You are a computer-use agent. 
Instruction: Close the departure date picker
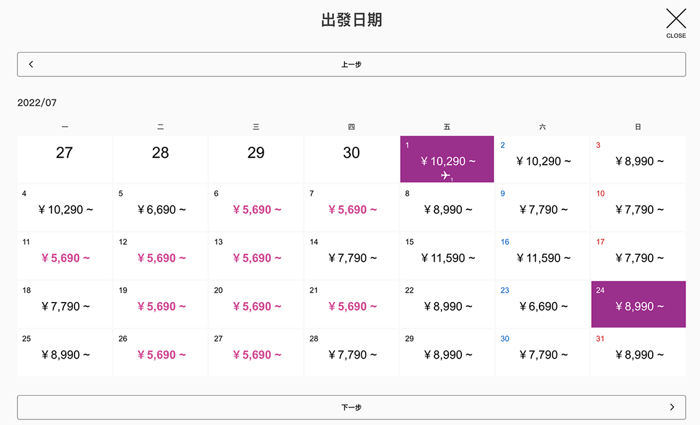676,22
